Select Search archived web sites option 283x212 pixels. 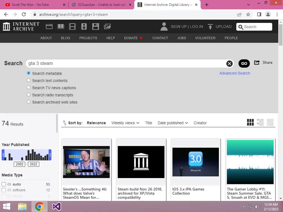pyautogui.click(x=28, y=102)
